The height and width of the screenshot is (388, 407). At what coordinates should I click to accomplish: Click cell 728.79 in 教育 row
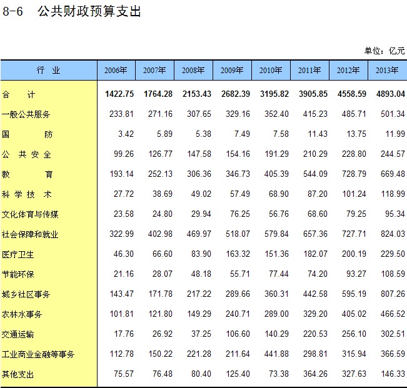pyautogui.click(x=354, y=174)
